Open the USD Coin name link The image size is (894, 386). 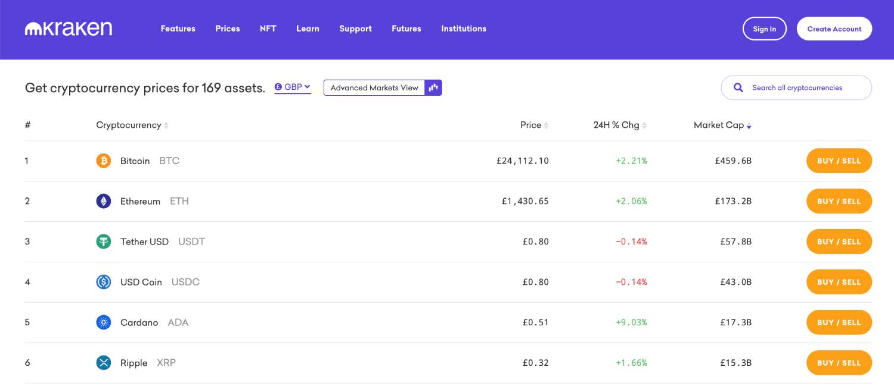point(141,282)
